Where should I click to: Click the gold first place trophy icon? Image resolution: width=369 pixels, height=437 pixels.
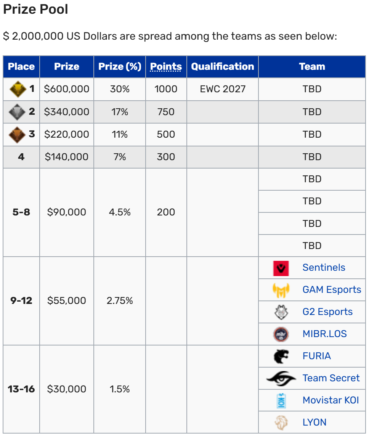coord(18,89)
